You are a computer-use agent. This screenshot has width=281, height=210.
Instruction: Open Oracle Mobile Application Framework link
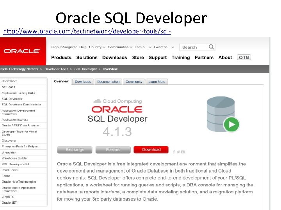[23, 189]
